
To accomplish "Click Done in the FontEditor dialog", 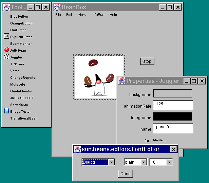I will click(125, 174).
